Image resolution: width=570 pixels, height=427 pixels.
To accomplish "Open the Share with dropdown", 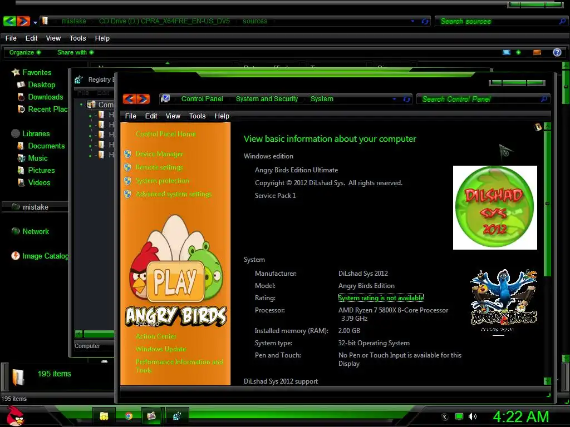I will coord(75,52).
